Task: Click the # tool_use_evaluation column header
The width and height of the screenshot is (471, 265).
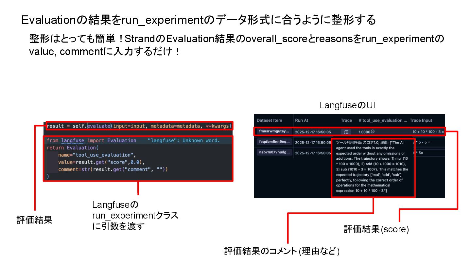Action: (383, 120)
